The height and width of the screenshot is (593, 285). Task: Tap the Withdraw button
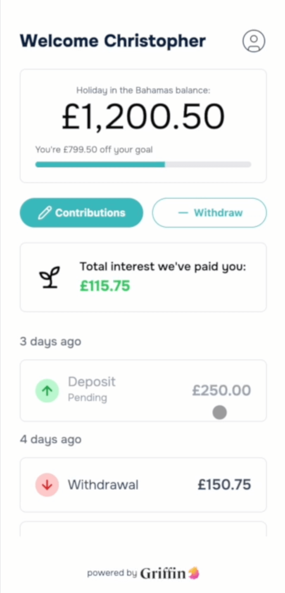[209, 213]
